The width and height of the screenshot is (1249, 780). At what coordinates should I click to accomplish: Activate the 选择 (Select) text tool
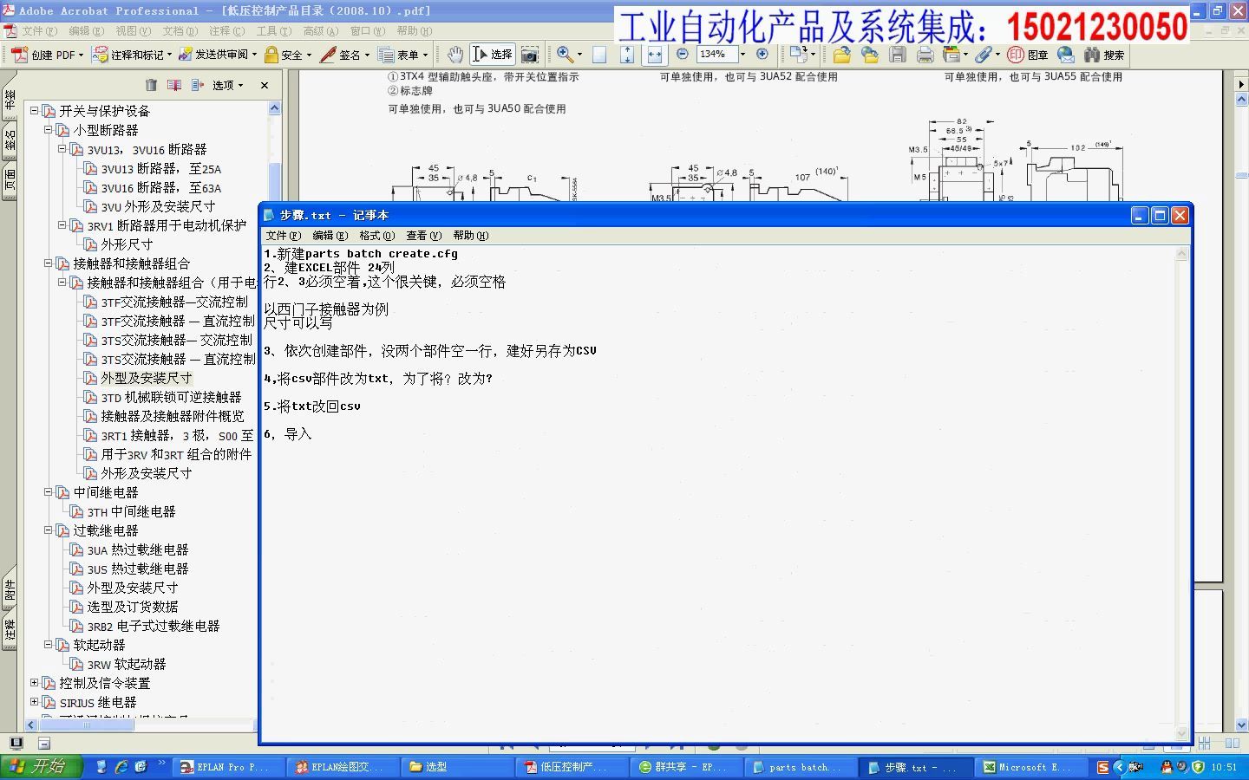coord(492,55)
